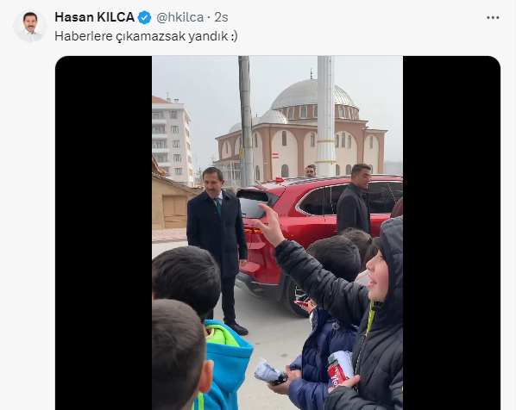Click the red cola can in child's hand
Screen dimensions: 516x410
click(337, 371)
